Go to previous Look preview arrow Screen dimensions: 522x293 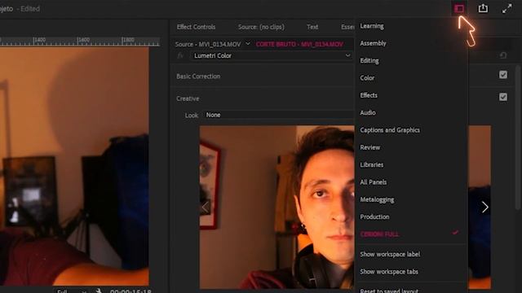205,208
